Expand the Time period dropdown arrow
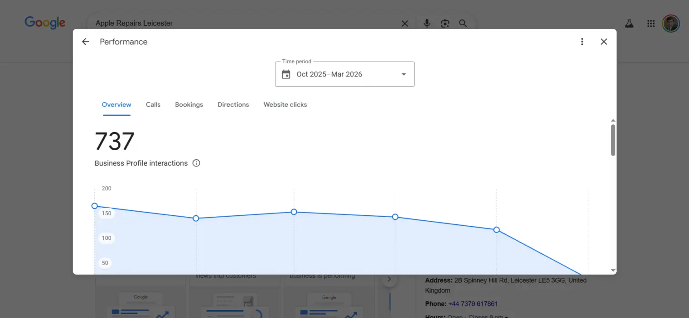Screen dimensions: 696x318 [x=404, y=74]
